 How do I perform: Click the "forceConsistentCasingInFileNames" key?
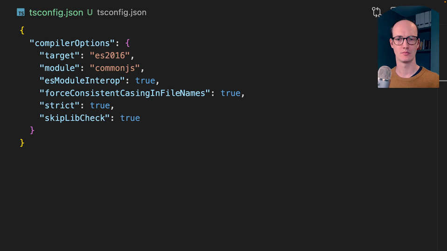point(125,93)
